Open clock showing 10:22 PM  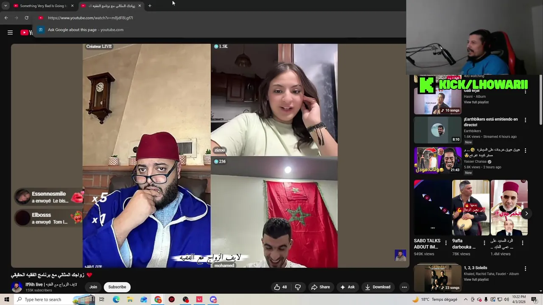[x=519, y=299]
